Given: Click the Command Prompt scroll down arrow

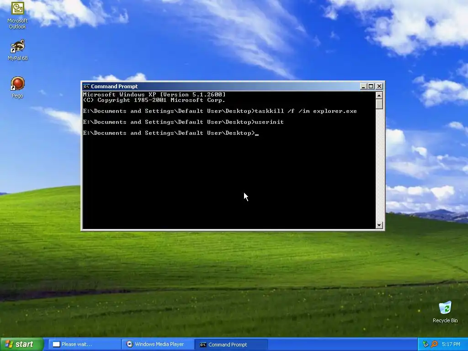Looking at the screenshot, I should (x=379, y=225).
